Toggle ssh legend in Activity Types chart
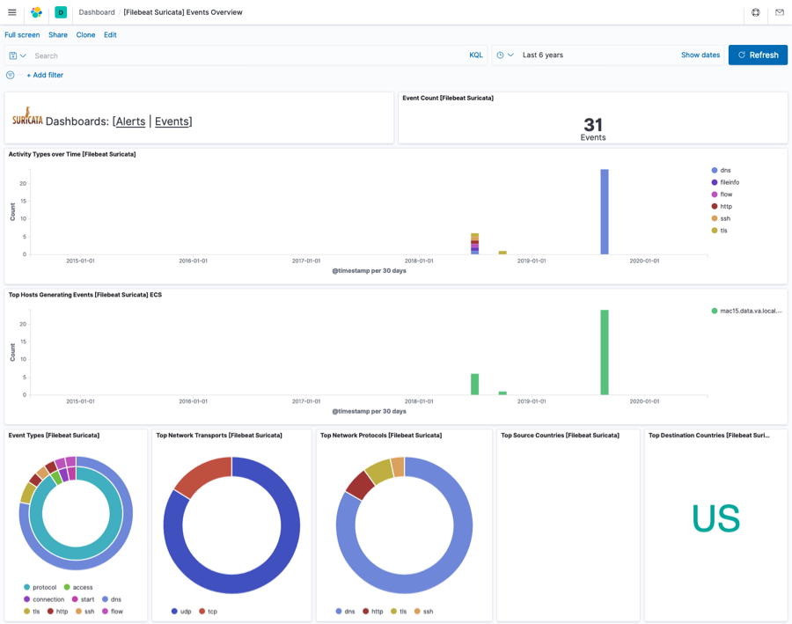 point(721,219)
